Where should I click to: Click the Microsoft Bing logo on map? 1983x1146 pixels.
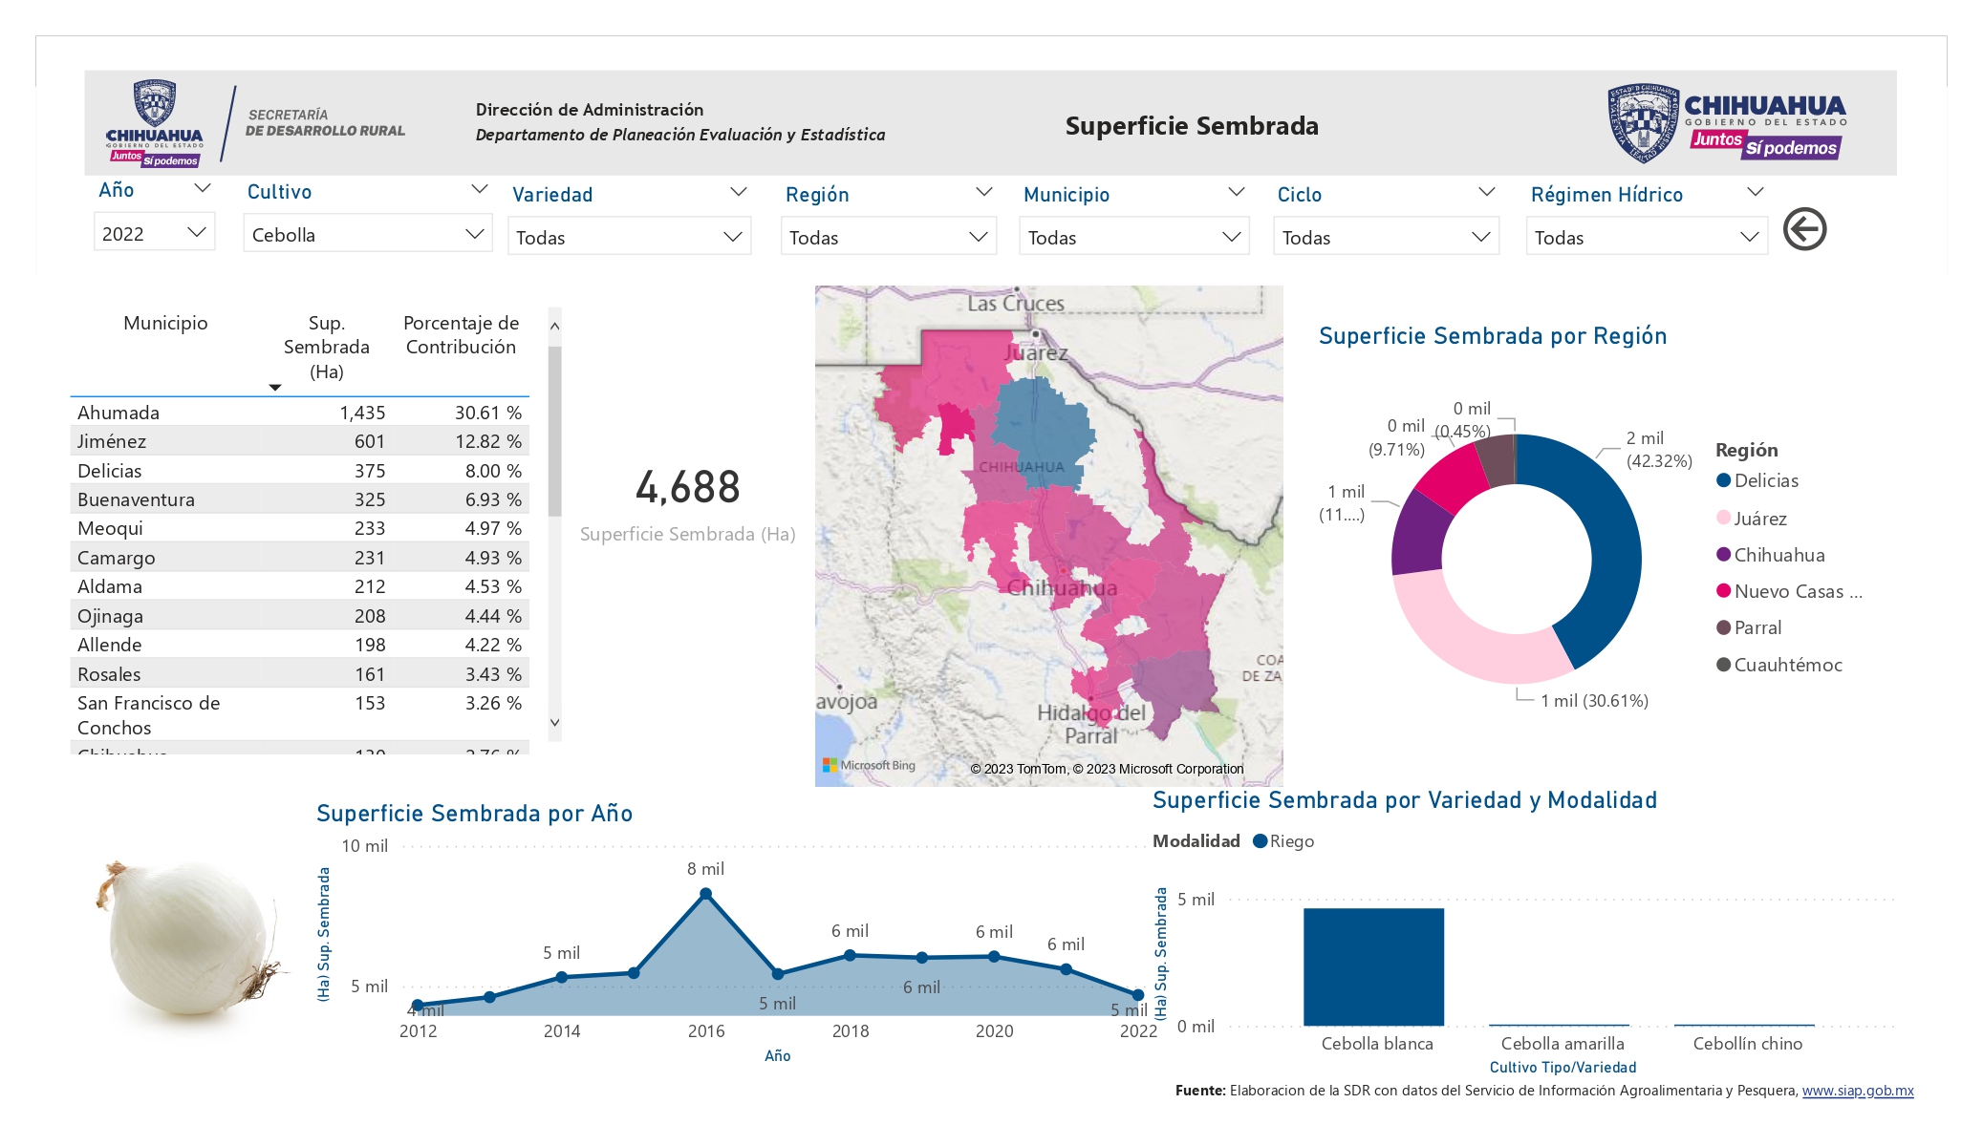[869, 765]
